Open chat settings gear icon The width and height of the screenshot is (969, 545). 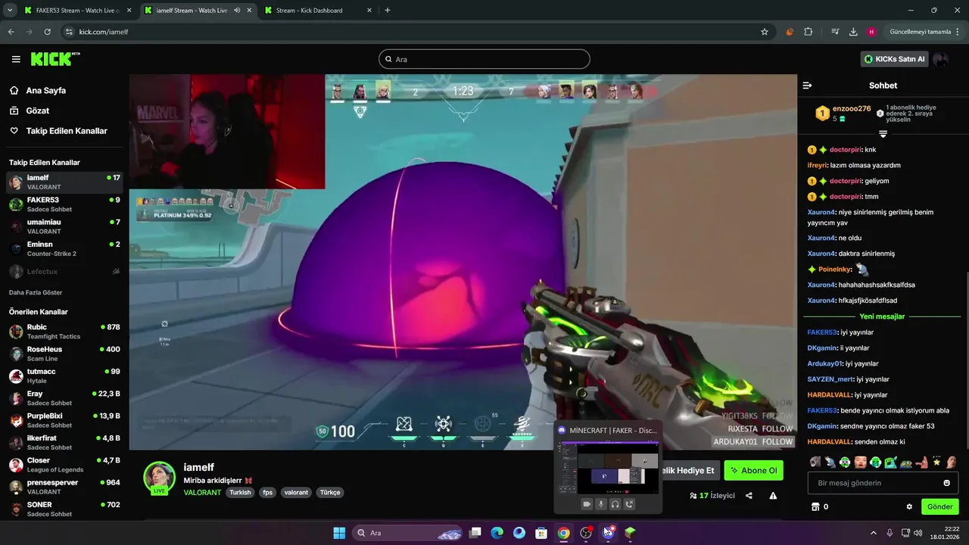pyautogui.click(x=909, y=506)
